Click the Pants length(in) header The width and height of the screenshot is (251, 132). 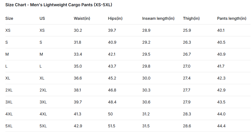coord(232,18)
